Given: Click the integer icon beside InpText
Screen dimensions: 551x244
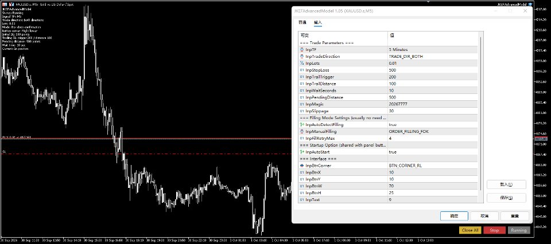Looking at the screenshot, I should tap(302, 200).
